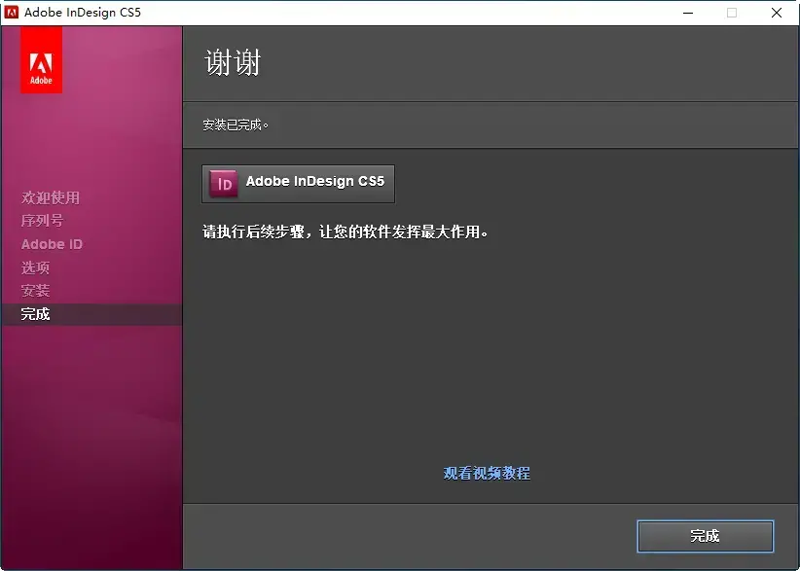This screenshot has width=800, height=571.
Task: Click the Adobe InDesign CS5 window title text
Action: pos(83,13)
